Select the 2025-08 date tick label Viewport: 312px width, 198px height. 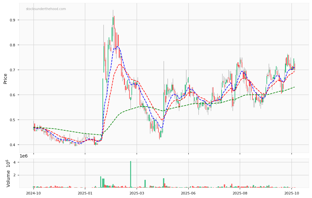point(240,193)
